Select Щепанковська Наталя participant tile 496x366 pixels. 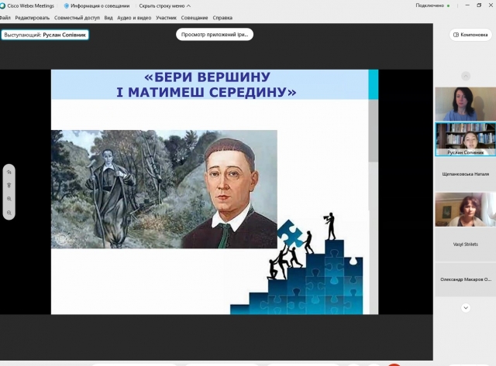coord(465,174)
